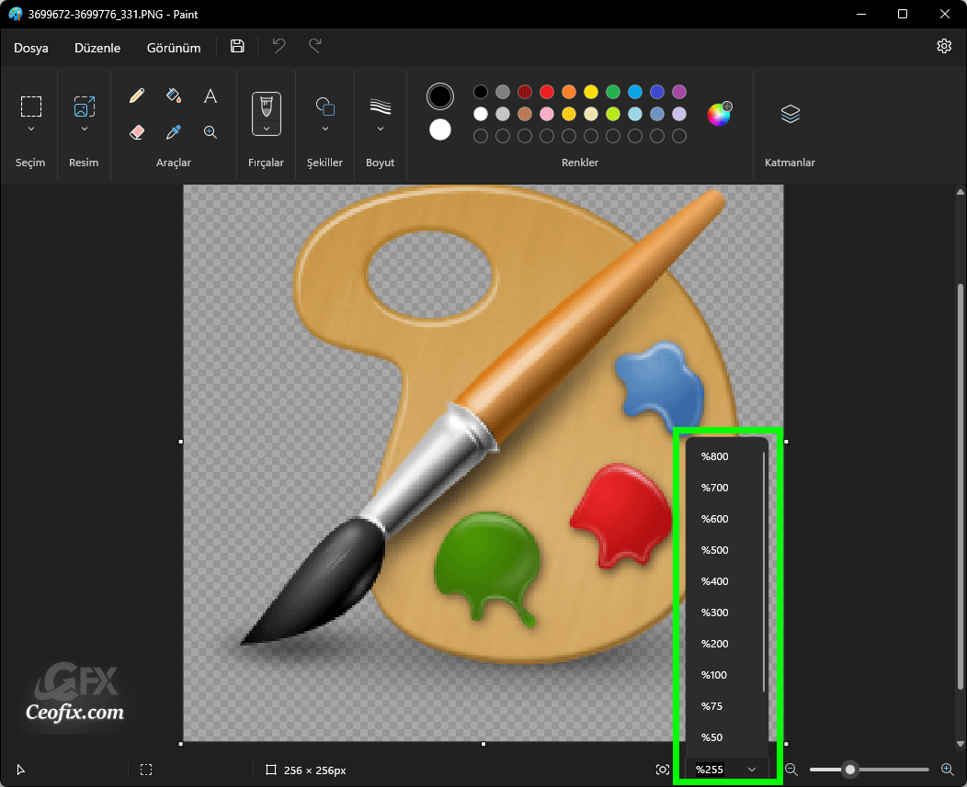This screenshot has height=787, width=967.
Task: Pick the lime green color swatch
Action: click(613, 114)
